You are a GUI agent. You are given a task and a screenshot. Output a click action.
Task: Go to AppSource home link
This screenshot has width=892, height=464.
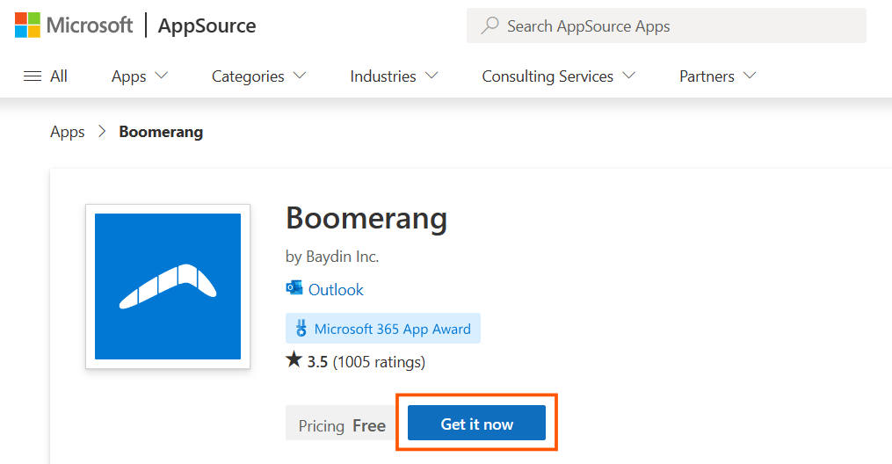pyautogui.click(x=207, y=25)
